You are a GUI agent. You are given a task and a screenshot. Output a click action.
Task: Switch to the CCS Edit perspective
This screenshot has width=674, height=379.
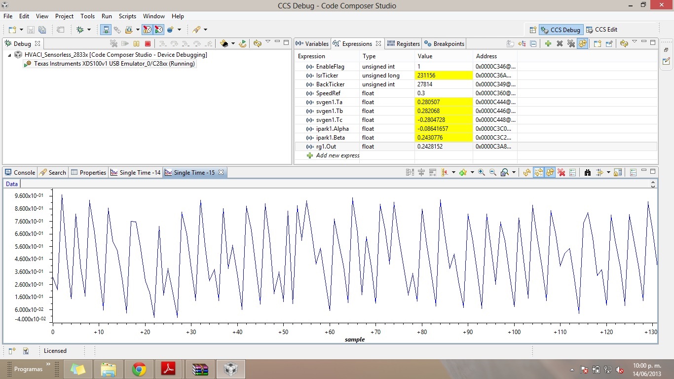[x=601, y=30]
